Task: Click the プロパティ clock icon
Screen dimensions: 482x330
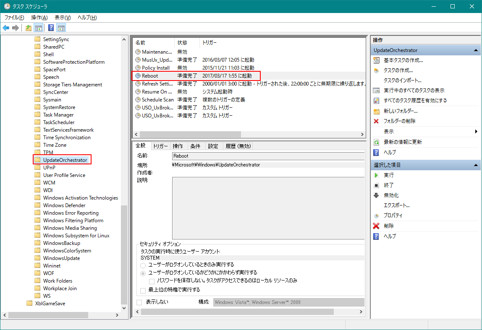Action: (376, 216)
